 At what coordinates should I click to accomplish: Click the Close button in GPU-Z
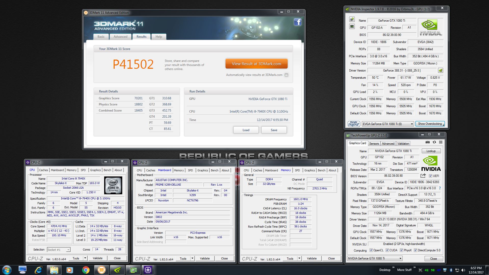(433, 258)
